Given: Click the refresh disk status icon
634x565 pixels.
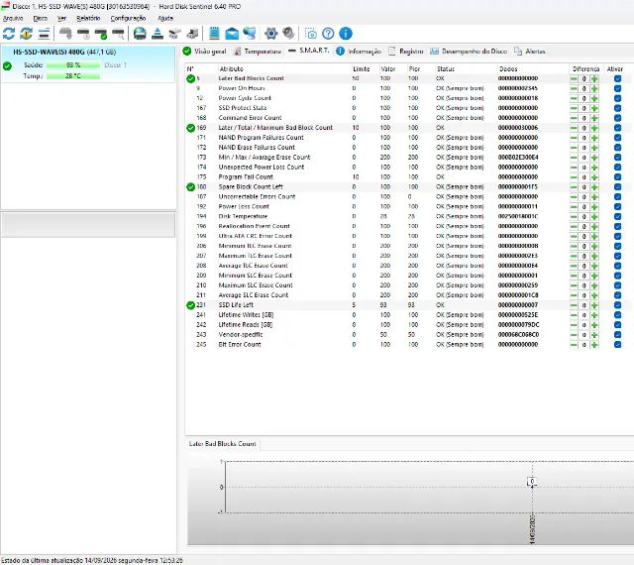Looking at the screenshot, I should (x=9, y=34).
